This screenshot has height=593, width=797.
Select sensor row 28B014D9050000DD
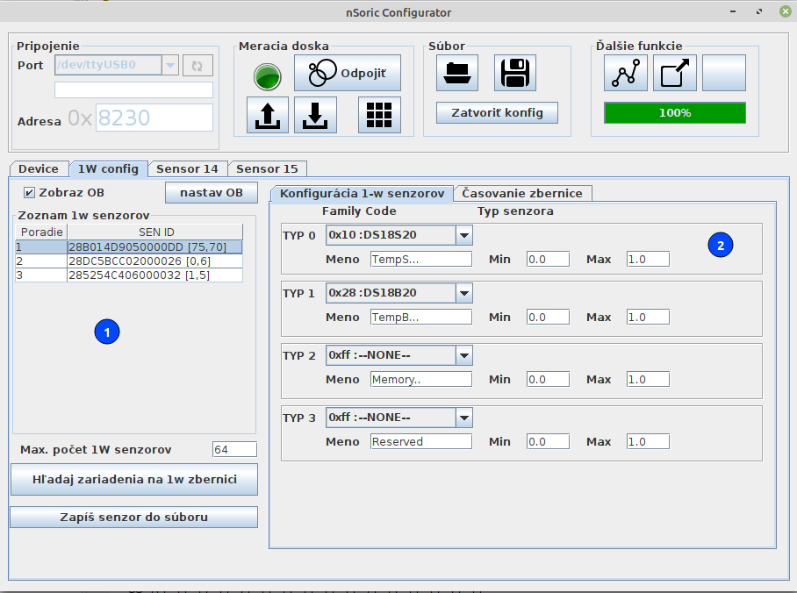[x=129, y=247]
